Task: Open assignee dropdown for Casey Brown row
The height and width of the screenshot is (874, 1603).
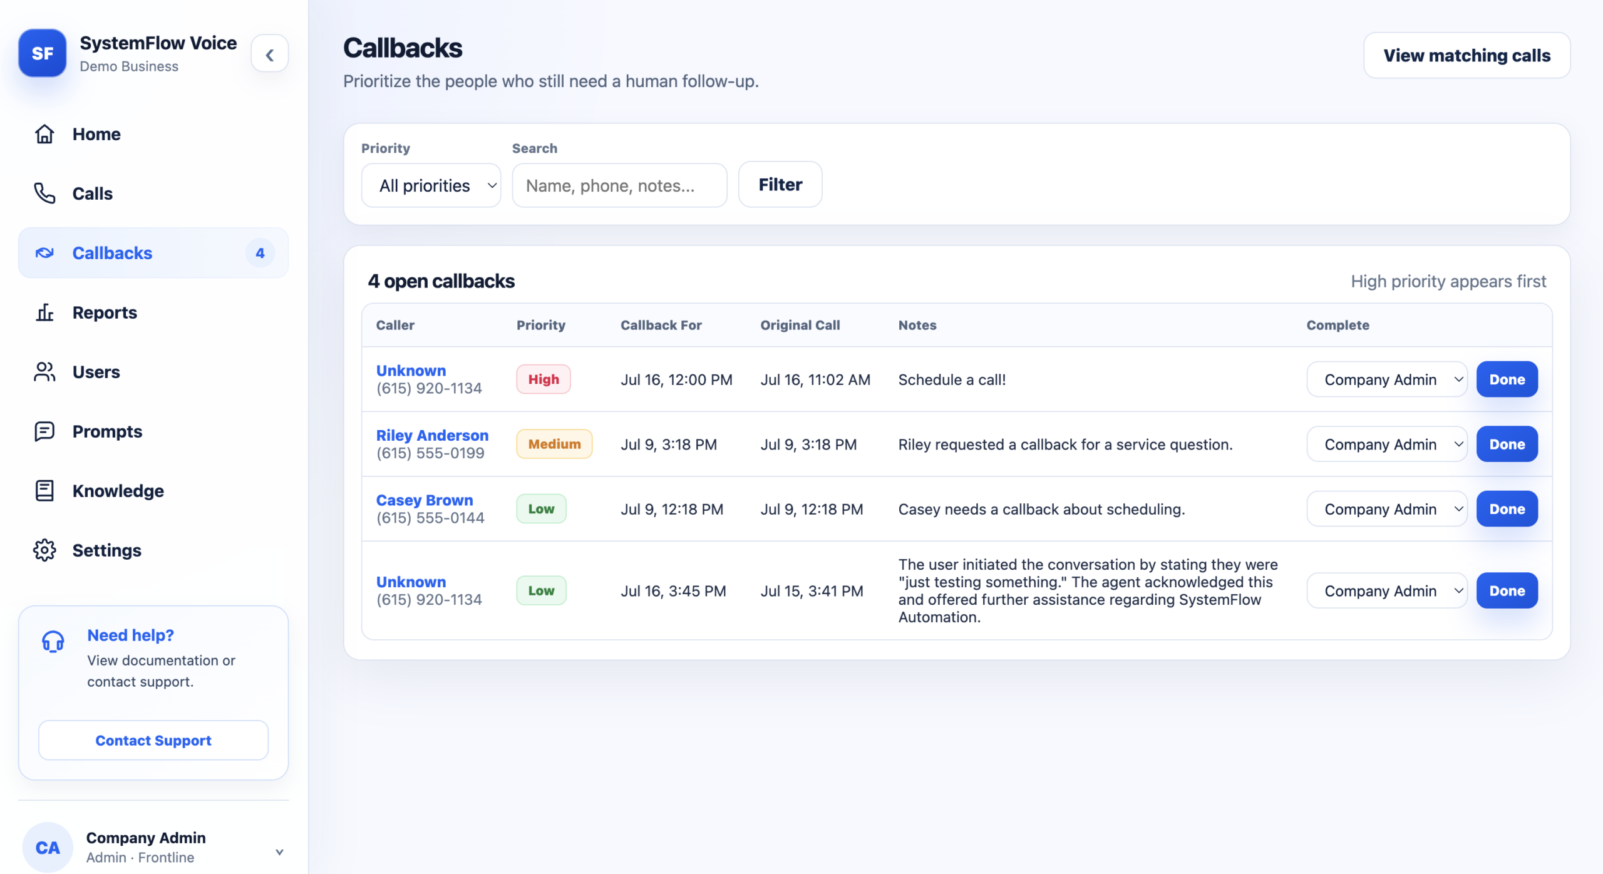Action: [1387, 509]
